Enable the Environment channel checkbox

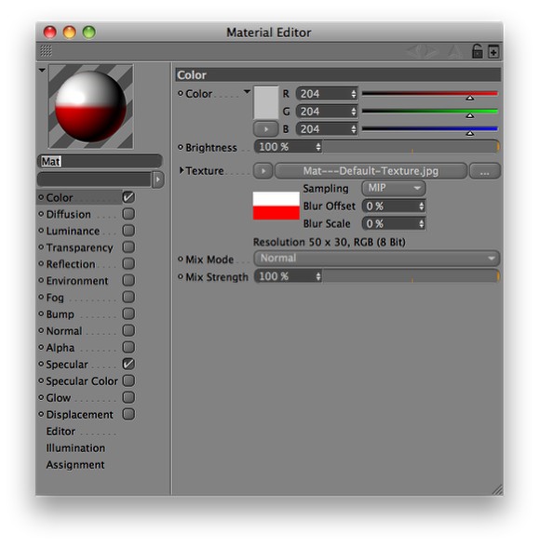[x=128, y=280]
